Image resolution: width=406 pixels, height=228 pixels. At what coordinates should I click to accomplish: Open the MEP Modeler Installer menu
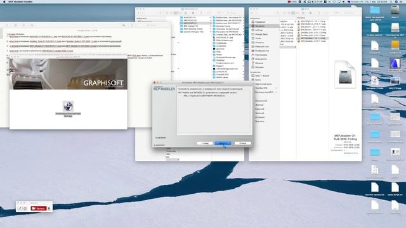click(20, 1)
